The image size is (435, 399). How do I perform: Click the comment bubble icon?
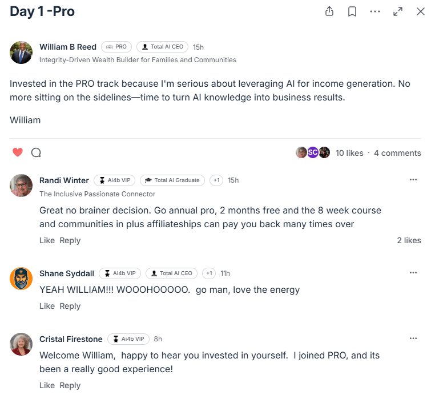[x=36, y=152]
